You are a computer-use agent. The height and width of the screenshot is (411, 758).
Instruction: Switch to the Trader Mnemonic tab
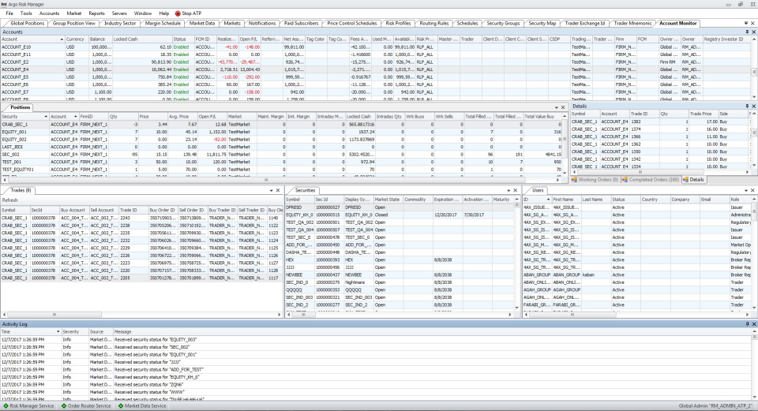tap(632, 23)
